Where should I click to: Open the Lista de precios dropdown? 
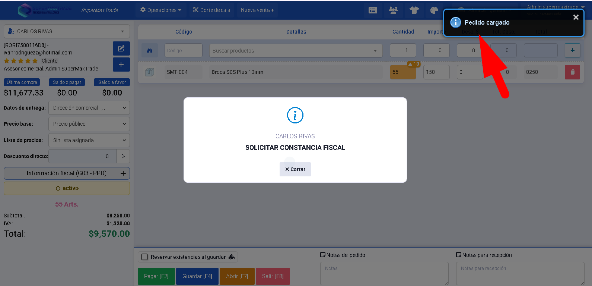(x=89, y=140)
